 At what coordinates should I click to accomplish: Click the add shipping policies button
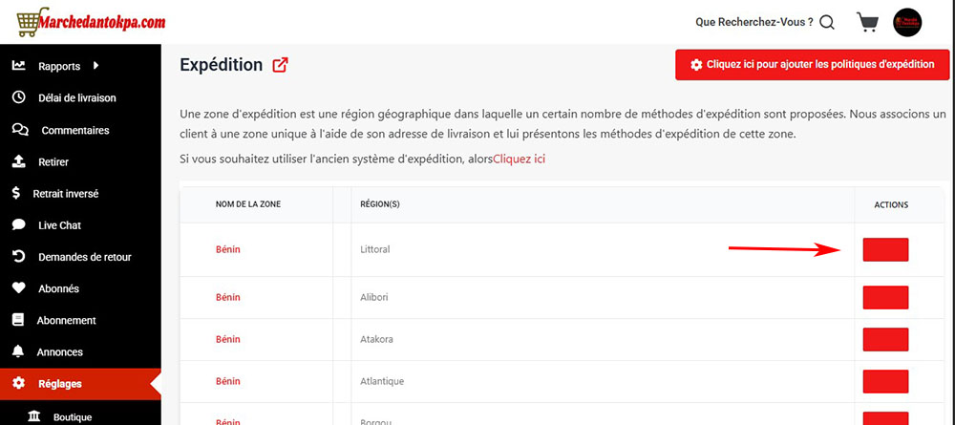(x=812, y=65)
